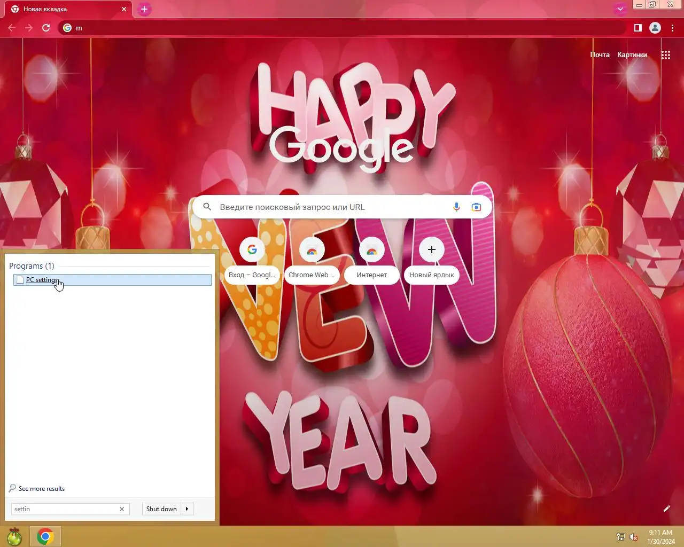
Task: Go forward using the forward arrow
Action: [29, 28]
